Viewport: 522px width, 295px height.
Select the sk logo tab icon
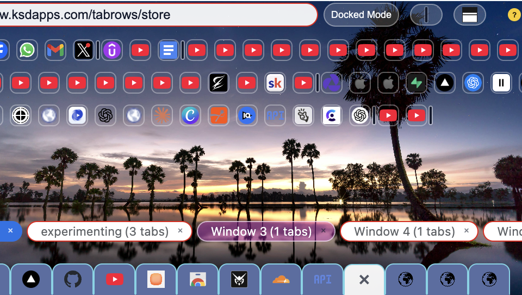point(275,83)
